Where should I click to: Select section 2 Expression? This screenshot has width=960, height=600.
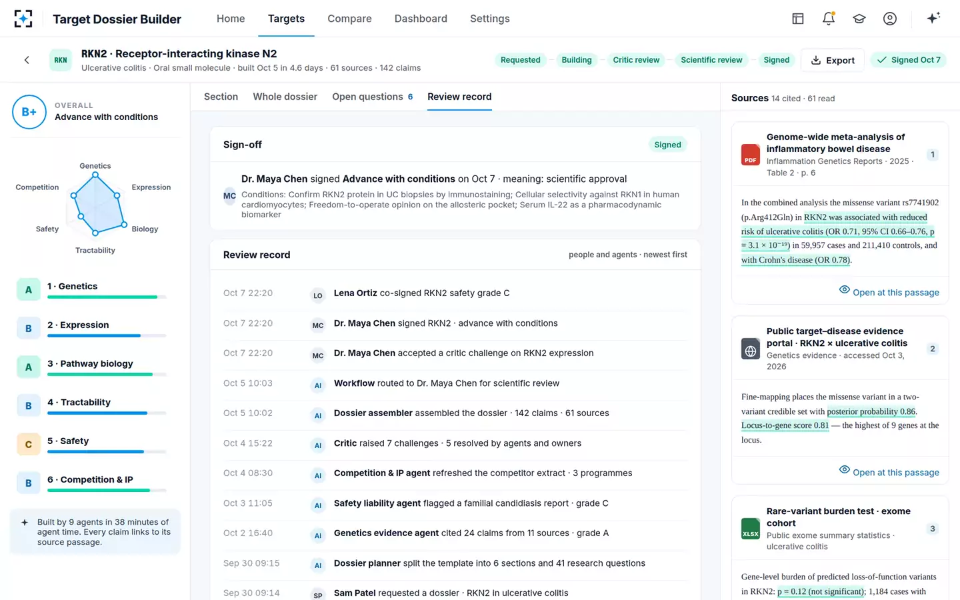(95, 329)
